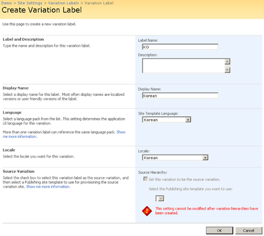
Task: Click inside the Display Name field
Action: 180,96
